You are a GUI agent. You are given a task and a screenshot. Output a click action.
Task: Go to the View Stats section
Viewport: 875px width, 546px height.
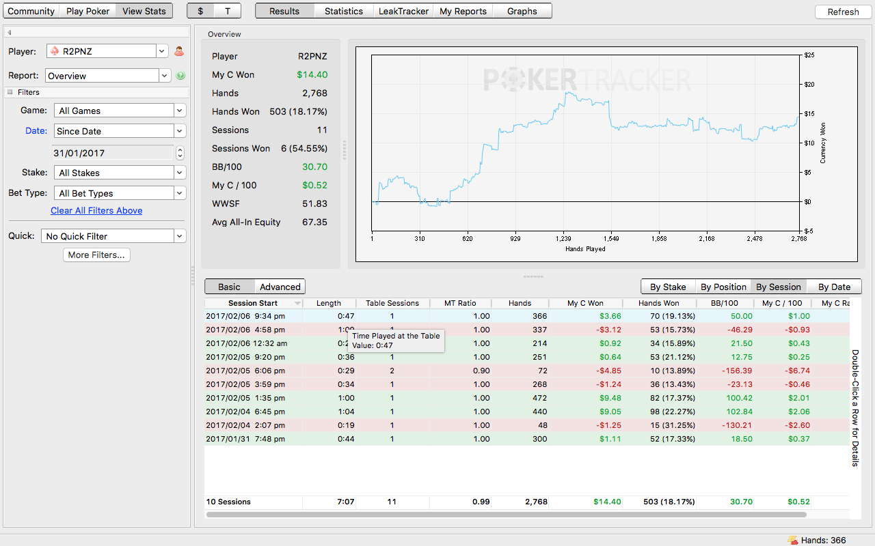click(x=144, y=11)
